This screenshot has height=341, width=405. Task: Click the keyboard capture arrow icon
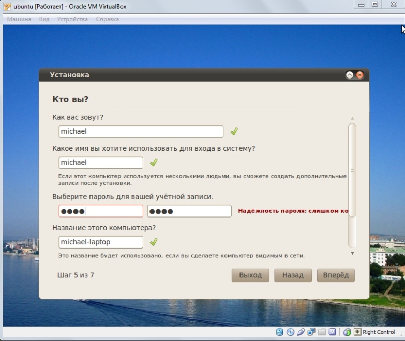357,332
